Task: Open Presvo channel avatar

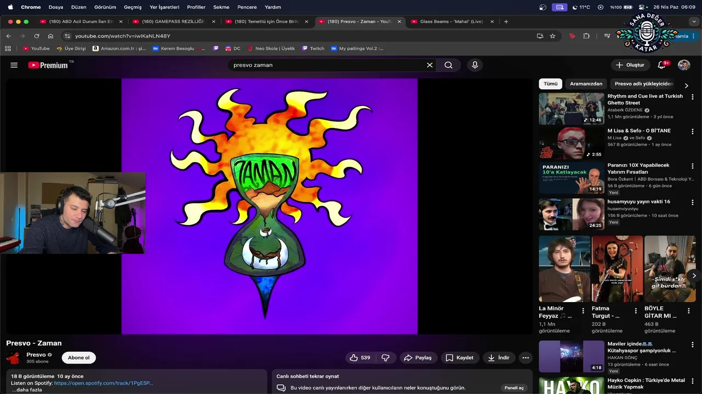Action: pyautogui.click(x=13, y=358)
